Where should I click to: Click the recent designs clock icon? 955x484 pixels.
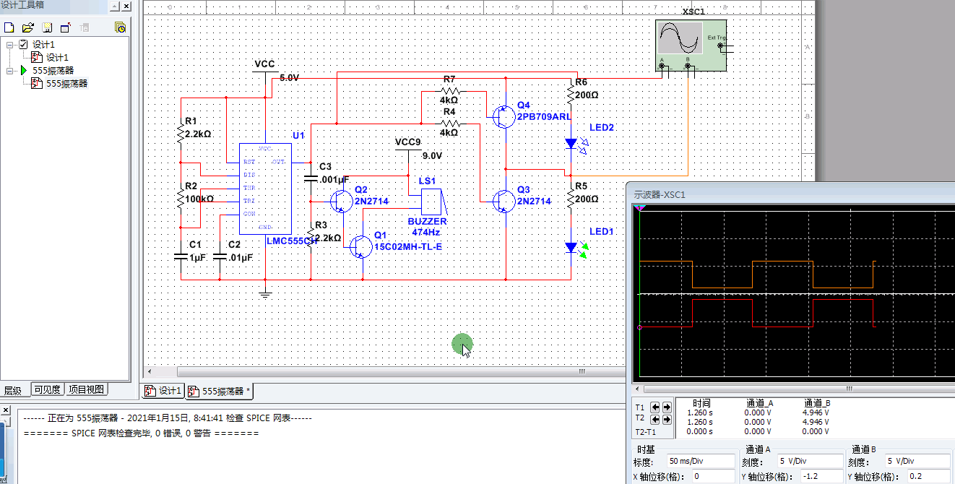coord(121,27)
